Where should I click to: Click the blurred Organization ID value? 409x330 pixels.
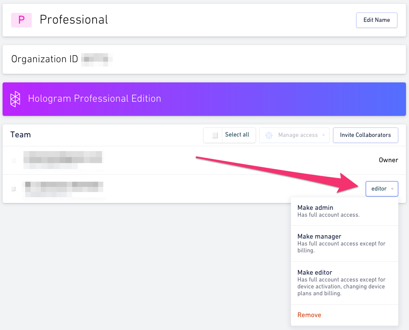coord(97,60)
